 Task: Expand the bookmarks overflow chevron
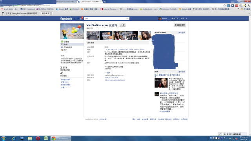[x=238, y=9]
